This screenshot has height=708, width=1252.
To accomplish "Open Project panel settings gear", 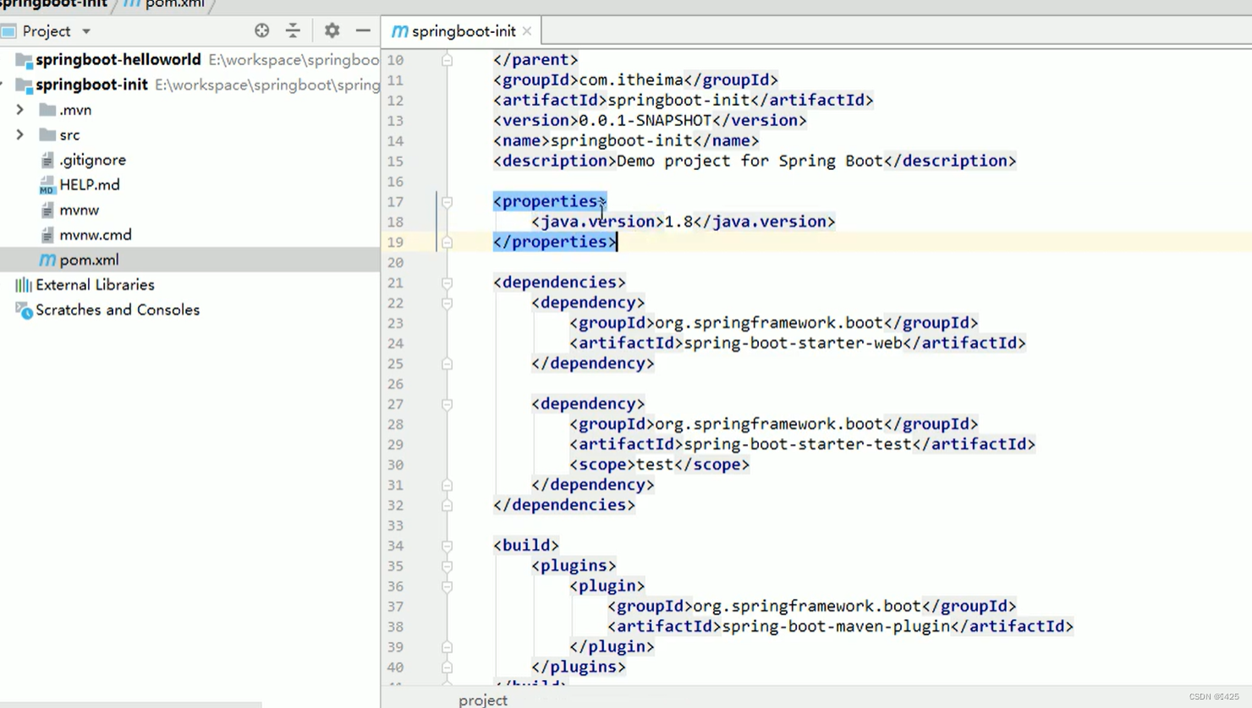I will point(332,30).
